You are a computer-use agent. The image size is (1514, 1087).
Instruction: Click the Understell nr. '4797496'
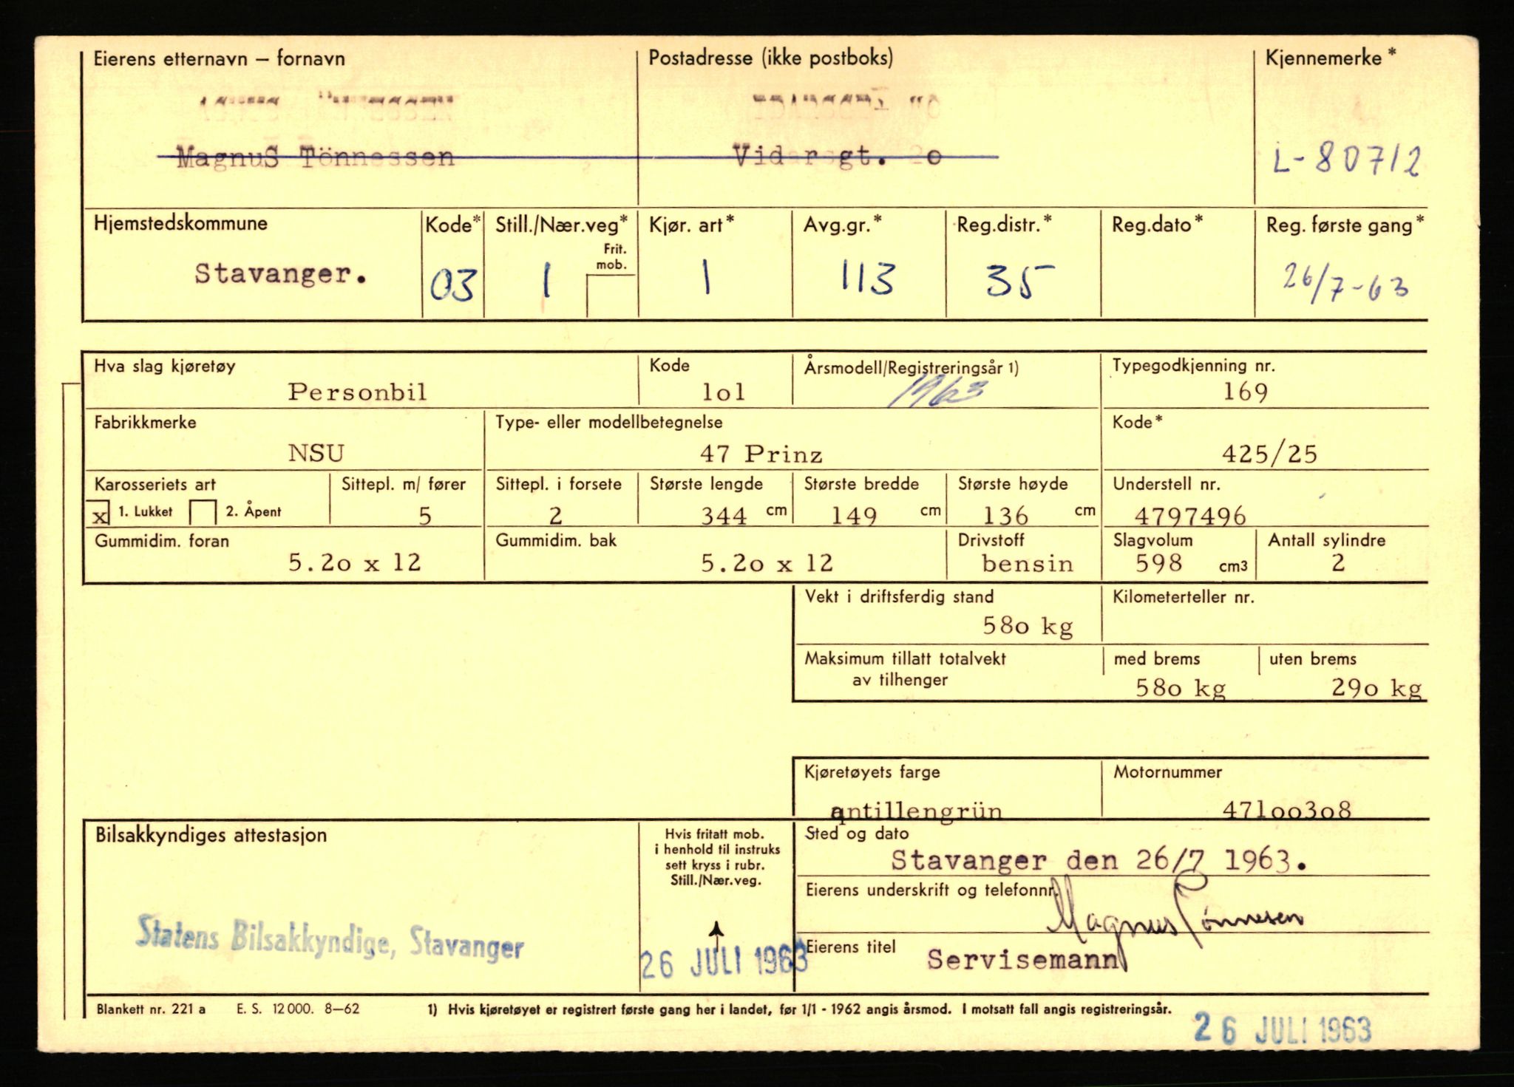(1190, 515)
